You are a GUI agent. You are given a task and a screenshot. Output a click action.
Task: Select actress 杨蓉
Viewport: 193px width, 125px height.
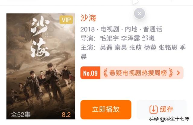[x=150, y=47]
